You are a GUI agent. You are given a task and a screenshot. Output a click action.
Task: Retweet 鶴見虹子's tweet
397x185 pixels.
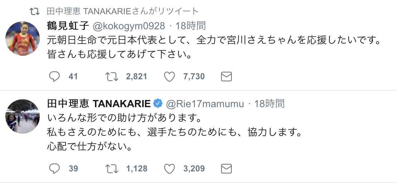pos(112,76)
